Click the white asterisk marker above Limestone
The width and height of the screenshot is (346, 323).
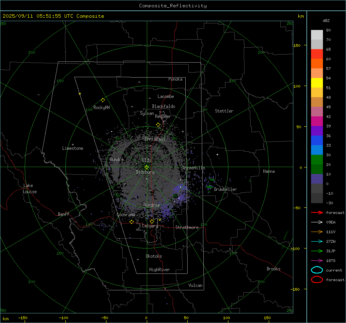(73, 145)
